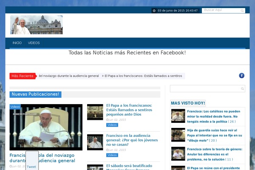Click the sidebar search magnifier icon
This screenshot has height=170, width=255.
pos(242,89)
